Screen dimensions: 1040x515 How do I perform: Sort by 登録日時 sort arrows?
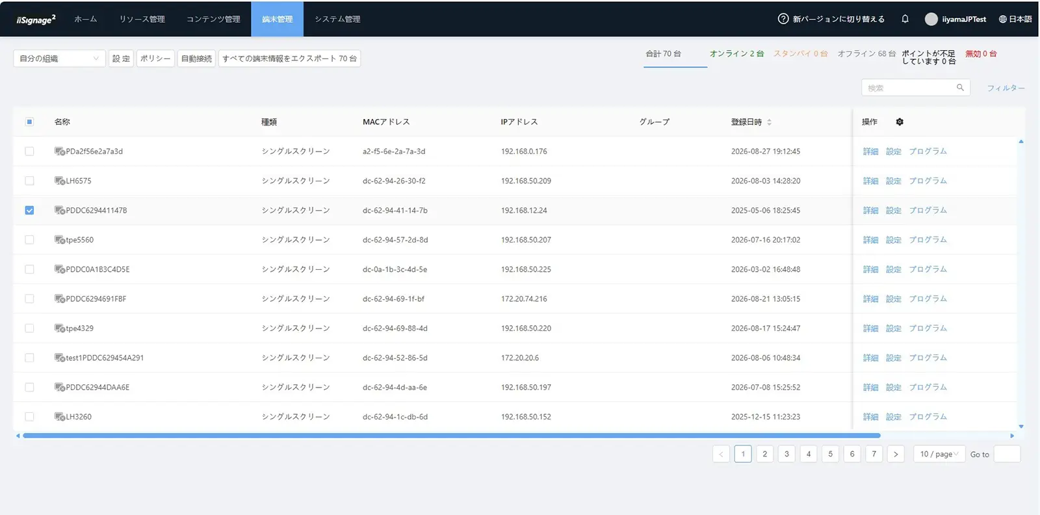pos(769,122)
